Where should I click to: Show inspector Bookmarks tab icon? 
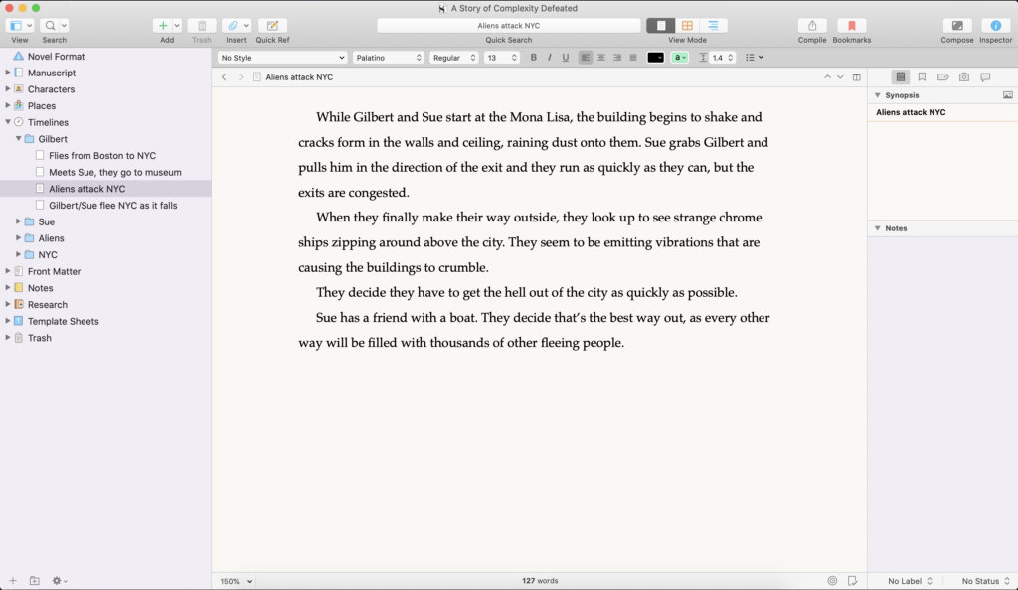click(x=922, y=77)
